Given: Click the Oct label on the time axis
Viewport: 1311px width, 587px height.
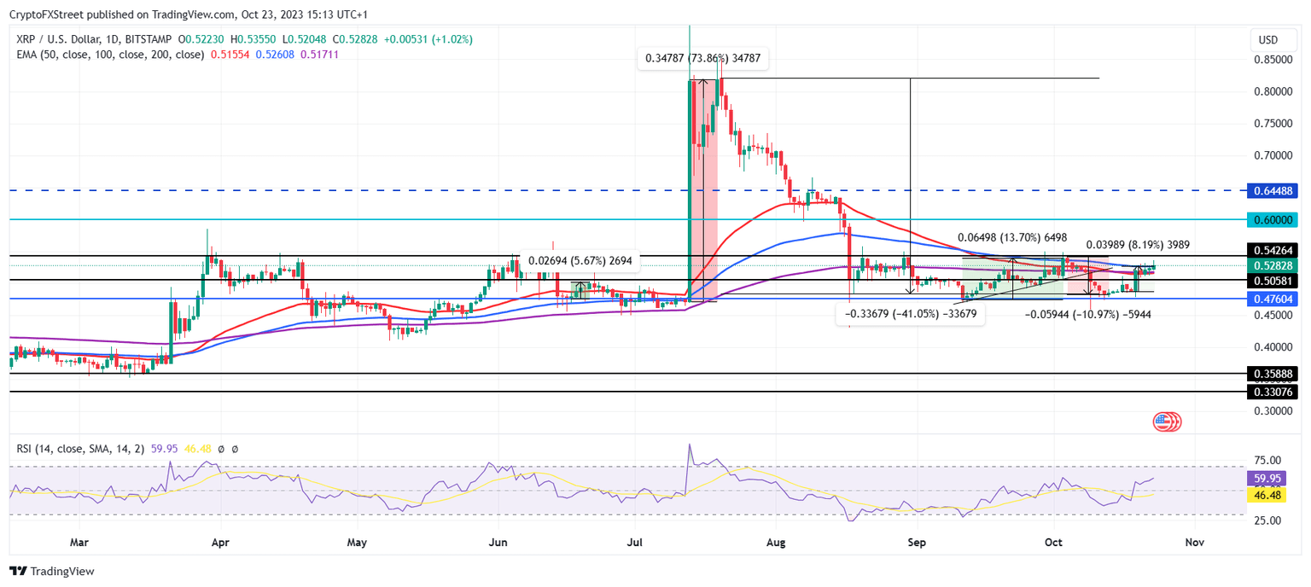Looking at the screenshot, I should tap(1052, 542).
